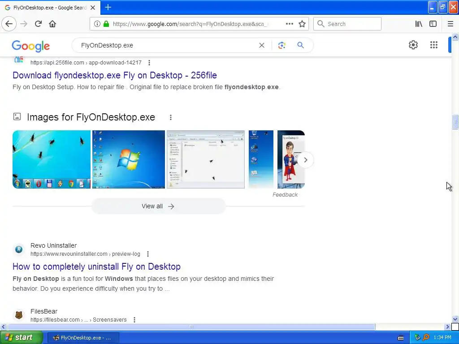This screenshot has width=459, height=344.
Task: Search by image with Google Lens icon
Action: pyautogui.click(x=281, y=45)
